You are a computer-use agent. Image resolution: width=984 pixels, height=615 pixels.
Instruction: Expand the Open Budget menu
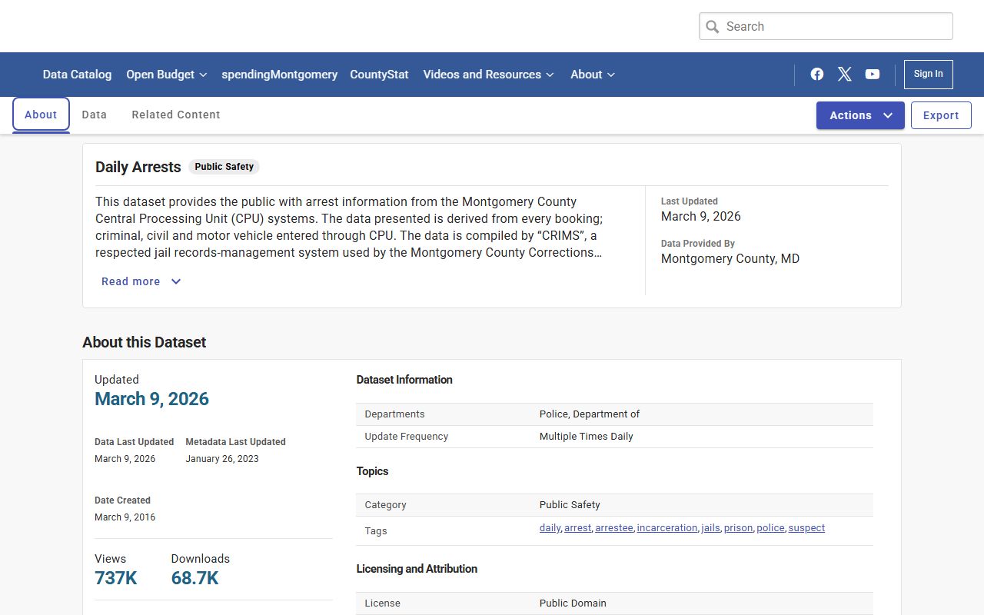click(166, 75)
